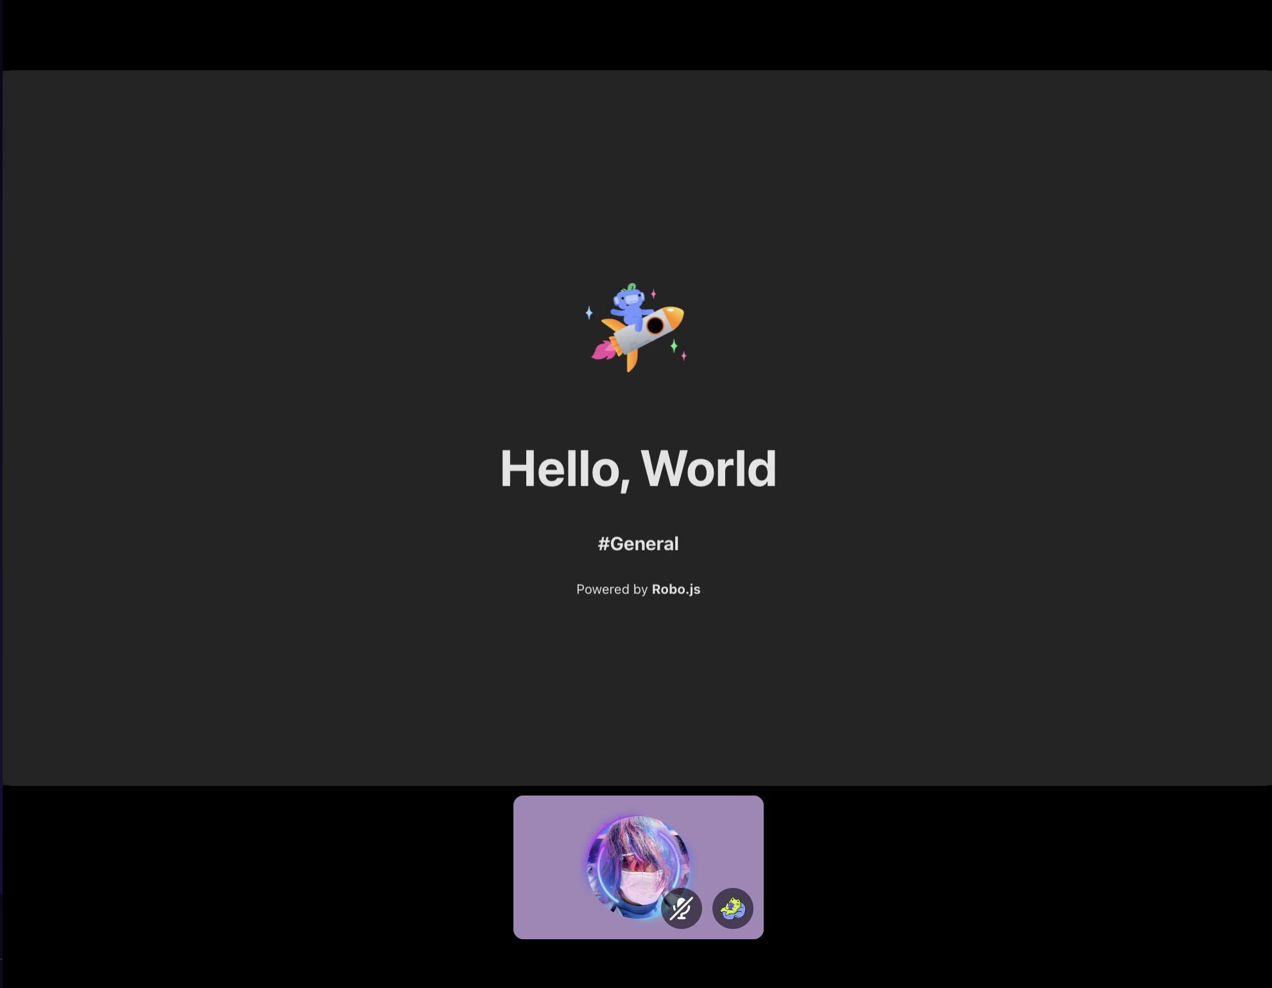Click the Hello, World heading

638,469
